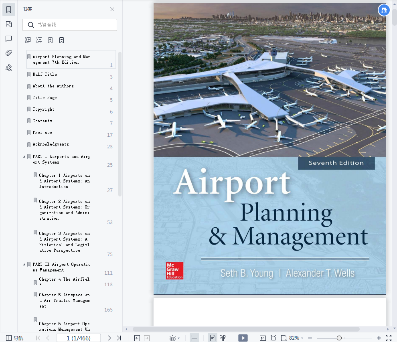Zoom out with the minus button
The image size is (397, 342).
click(x=310, y=338)
